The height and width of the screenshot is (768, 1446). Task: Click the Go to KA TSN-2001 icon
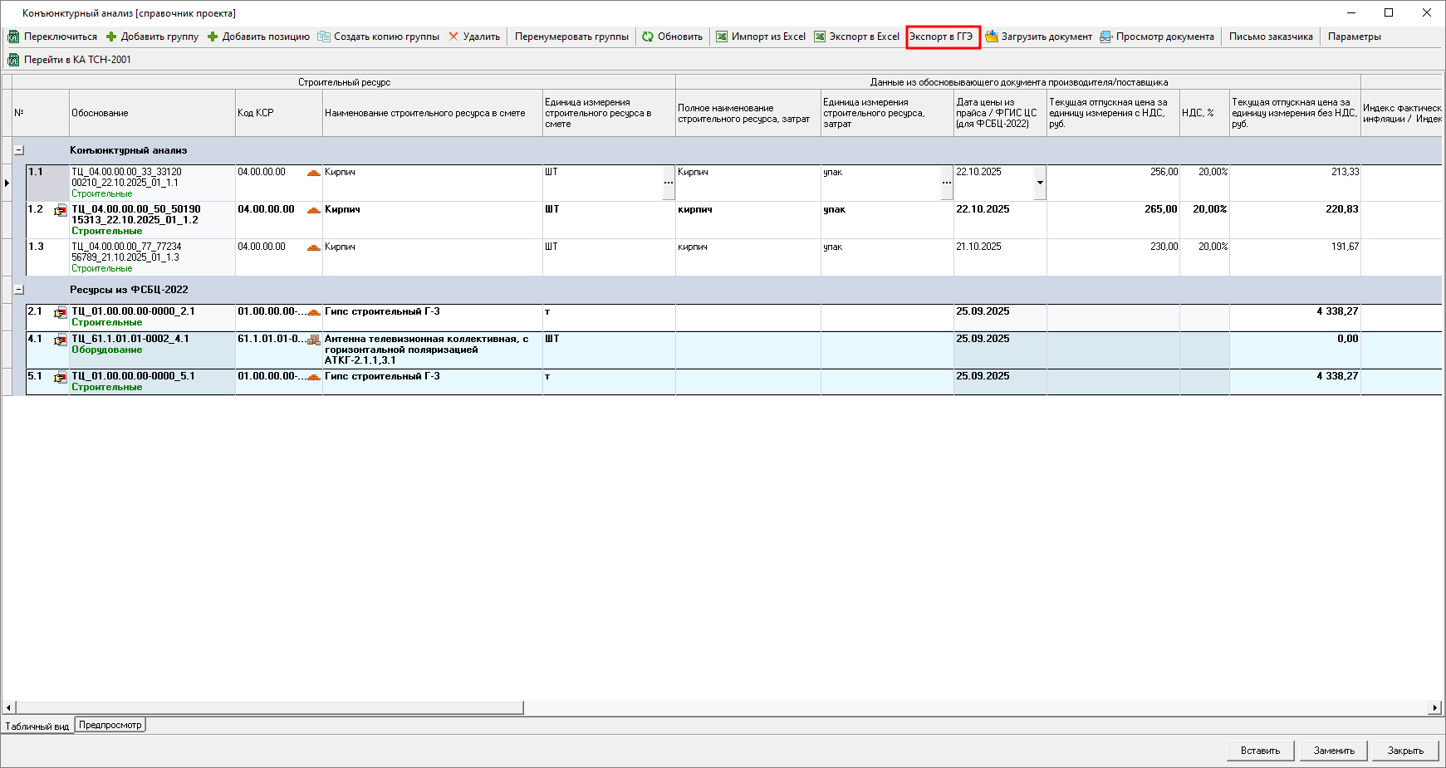13,60
